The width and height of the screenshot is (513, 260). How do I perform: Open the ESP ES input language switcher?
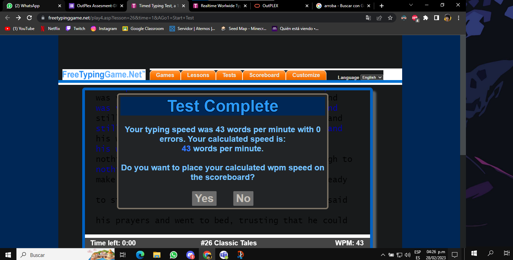click(417, 255)
